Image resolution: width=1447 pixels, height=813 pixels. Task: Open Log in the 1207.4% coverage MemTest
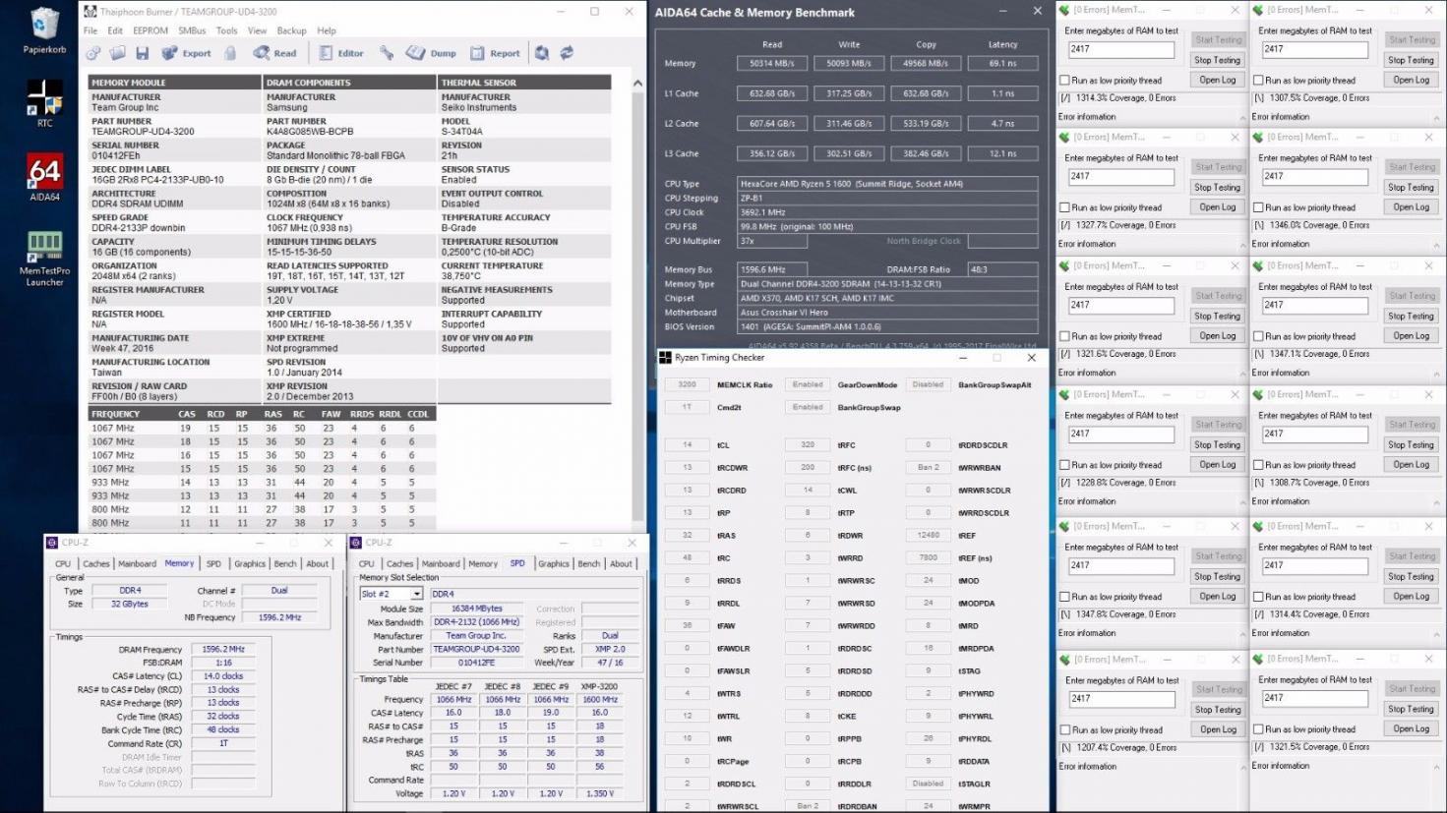1217,729
